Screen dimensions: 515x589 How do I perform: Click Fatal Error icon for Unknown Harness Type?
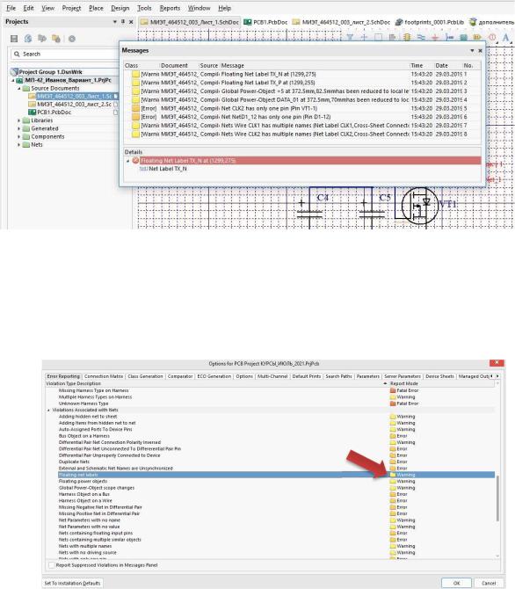[x=393, y=404]
